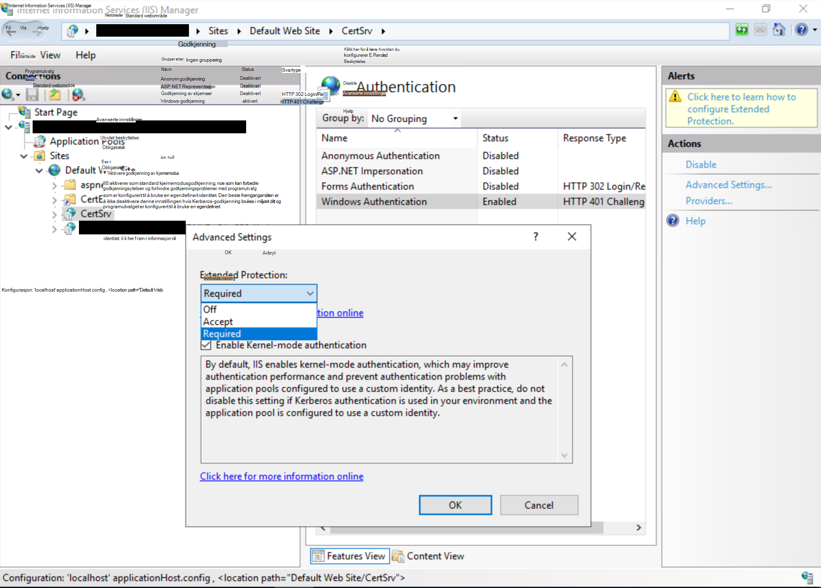Click OK in Advanced Settings dialog
Image resolution: width=821 pixels, height=588 pixels.
[456, 505]
